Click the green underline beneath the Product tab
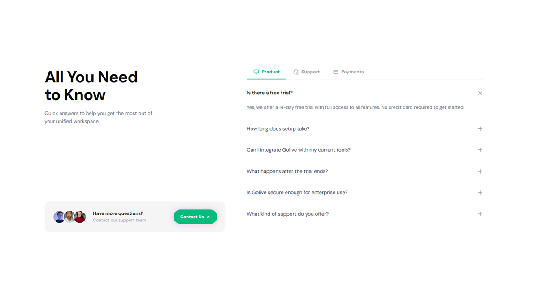538x302 pixels. point(266,78)
